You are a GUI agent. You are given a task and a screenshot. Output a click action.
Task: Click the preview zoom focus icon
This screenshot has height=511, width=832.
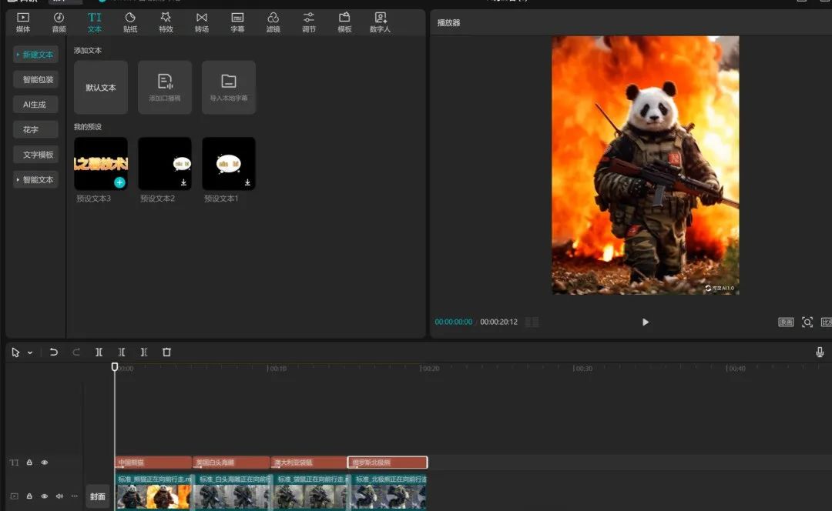[807, 322]
